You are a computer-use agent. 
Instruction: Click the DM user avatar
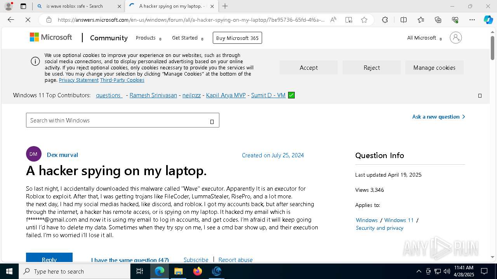pyautogui.click(x=34, y=154)
